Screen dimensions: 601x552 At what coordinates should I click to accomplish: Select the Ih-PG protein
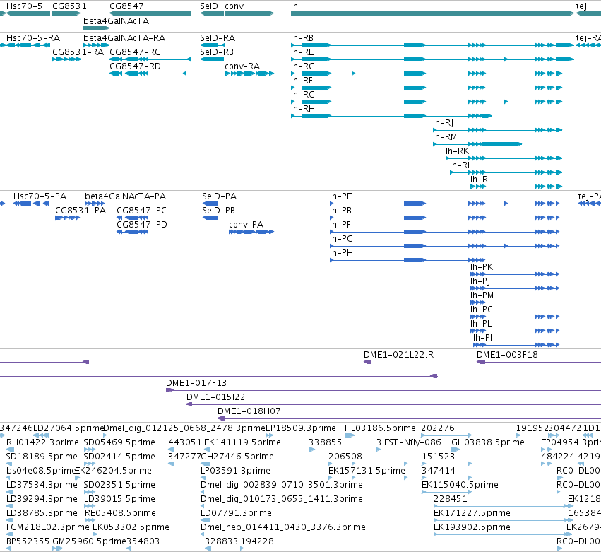click(x=445, y=246)
